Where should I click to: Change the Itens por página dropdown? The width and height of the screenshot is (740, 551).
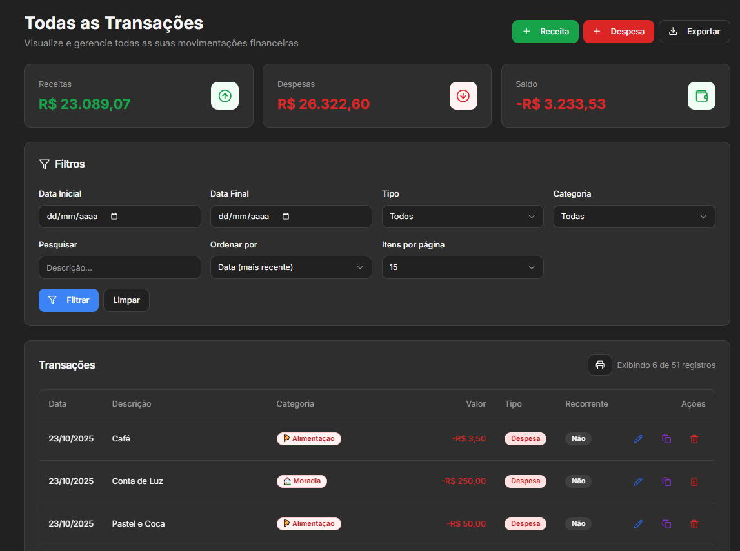pos(462,267)
